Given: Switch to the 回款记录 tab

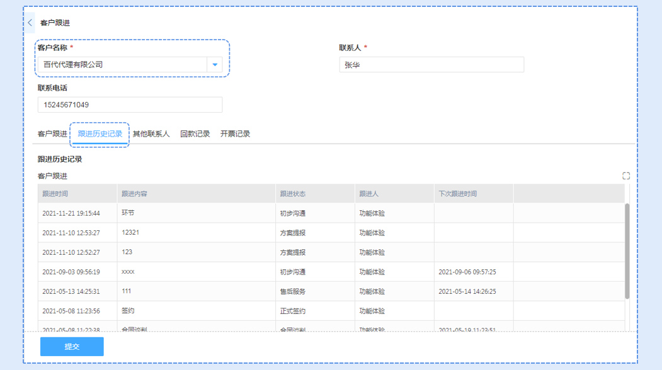Looking at the screenshot, I should tap(195, 134).
